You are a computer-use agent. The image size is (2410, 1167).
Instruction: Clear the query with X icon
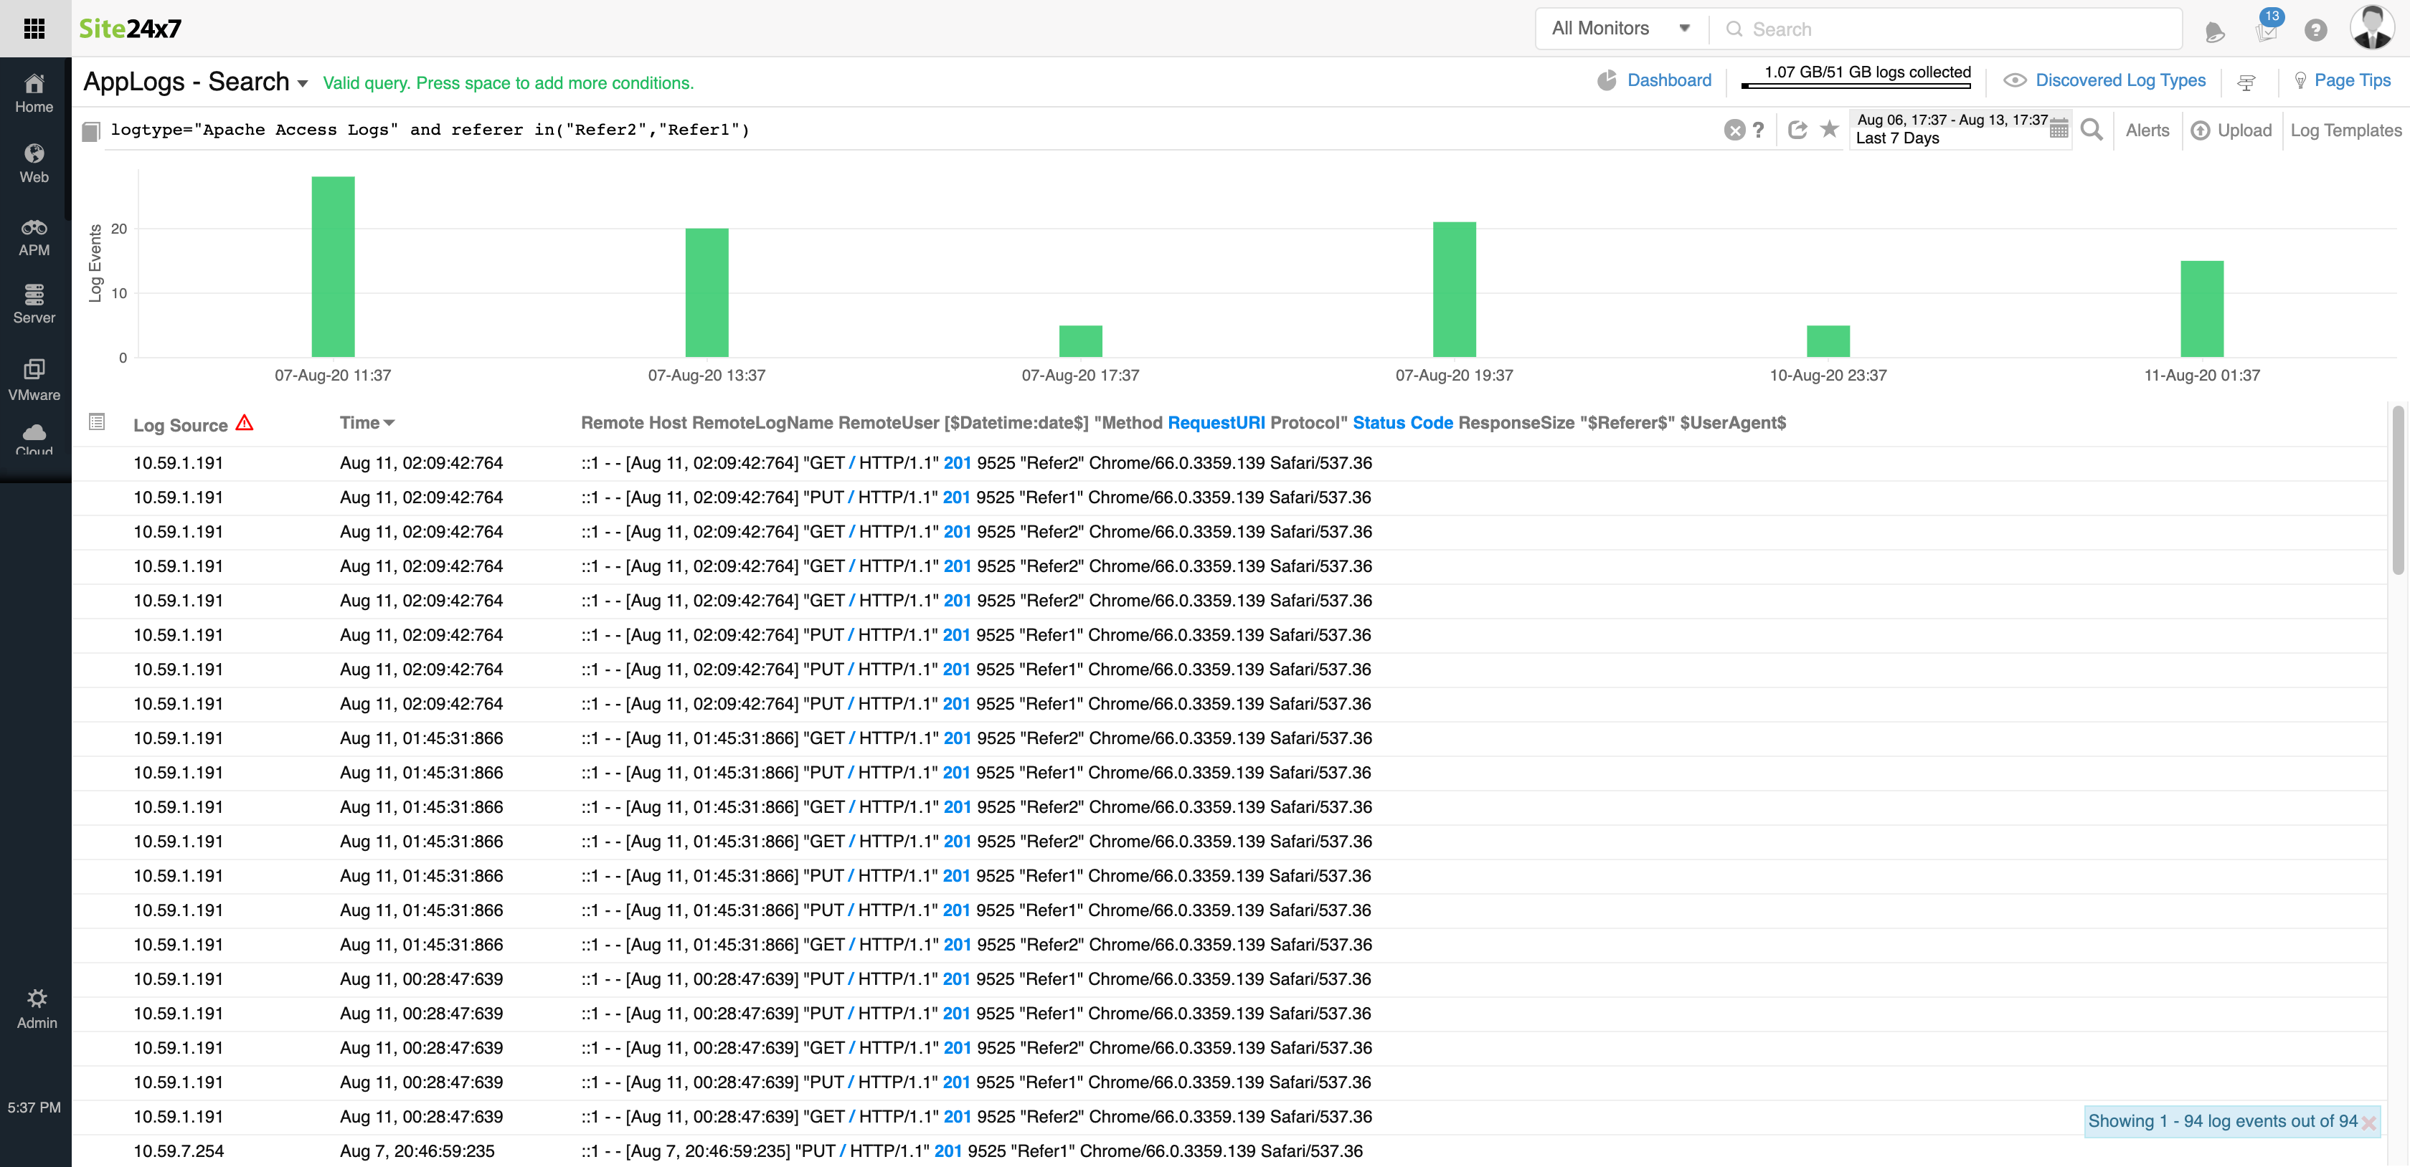(x=1734, y=130)
